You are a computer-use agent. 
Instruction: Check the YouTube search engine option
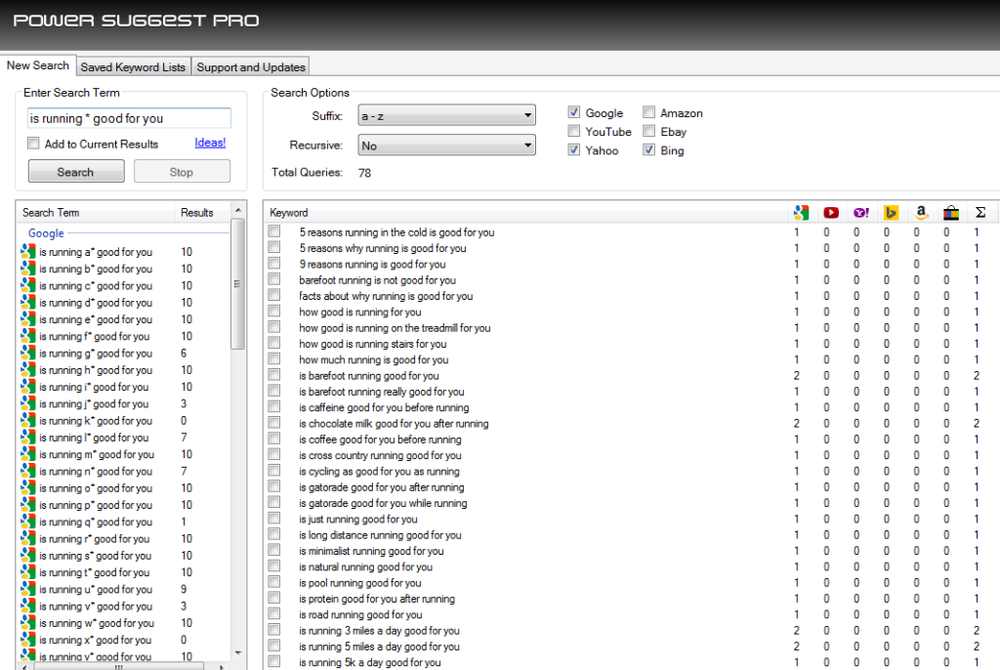[x=574, y=131]
